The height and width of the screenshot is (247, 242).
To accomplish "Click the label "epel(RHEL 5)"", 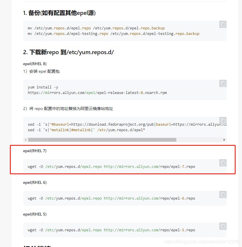I will point(35,214).
